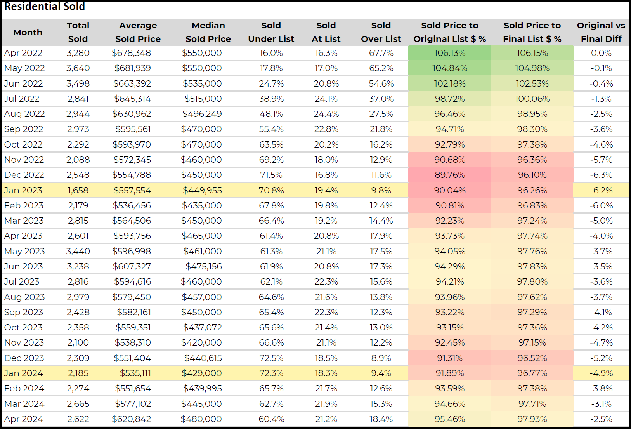Select the "Sold Under List" column header
Screen dimensions: 631x429
pyautogui.click(x=271, y=32)
